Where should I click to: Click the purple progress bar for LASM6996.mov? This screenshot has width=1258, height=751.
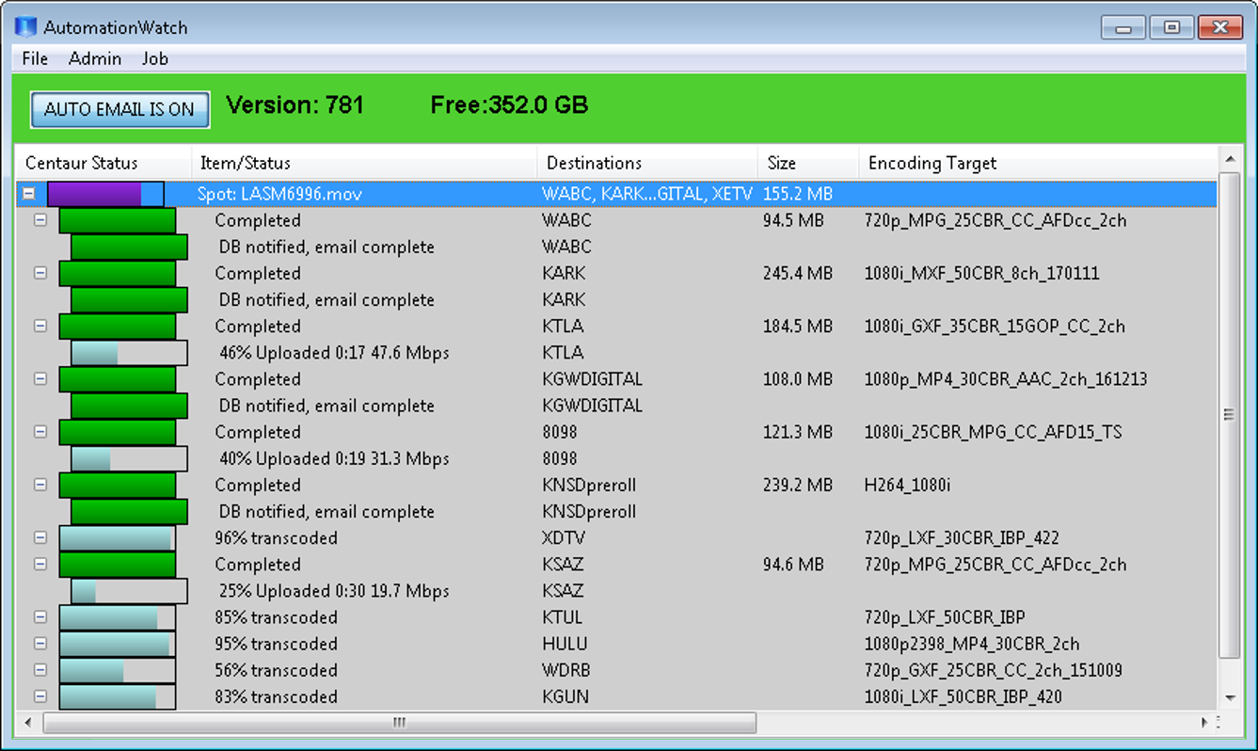coord(105,194)
